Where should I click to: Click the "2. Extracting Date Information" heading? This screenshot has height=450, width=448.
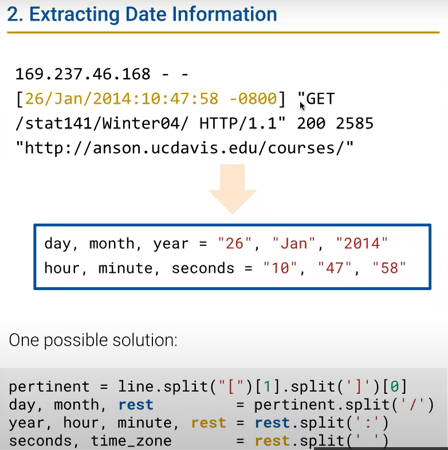(142, 14)
